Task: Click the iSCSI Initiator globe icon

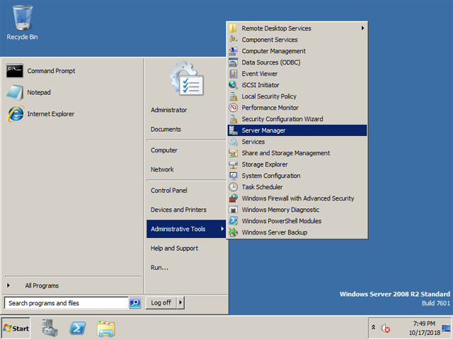Action: point(233,85)
